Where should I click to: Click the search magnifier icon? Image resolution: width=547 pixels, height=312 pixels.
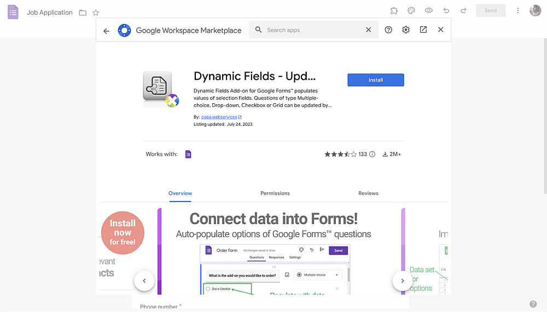pos(258,30)
